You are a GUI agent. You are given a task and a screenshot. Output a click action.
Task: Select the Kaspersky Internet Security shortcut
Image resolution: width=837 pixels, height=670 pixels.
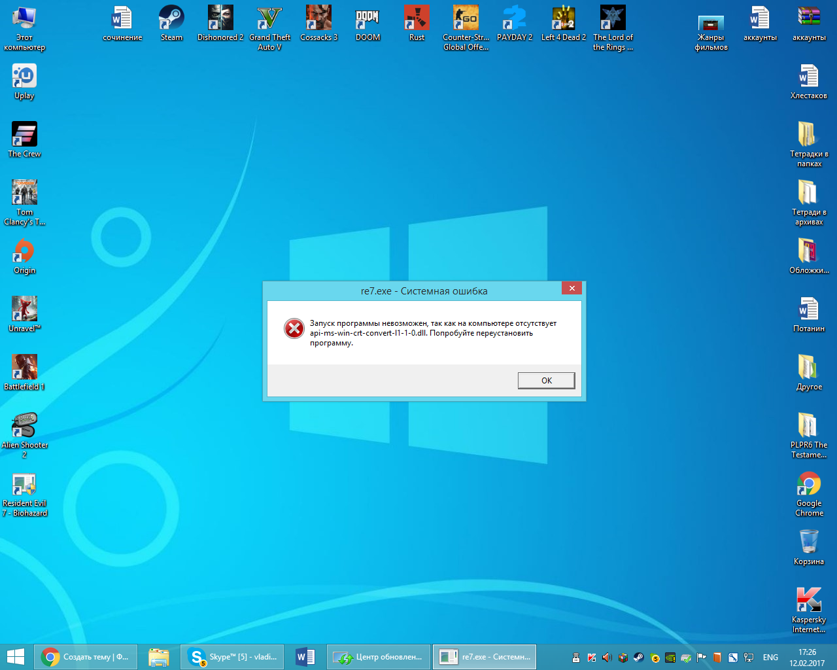[809, 610]
